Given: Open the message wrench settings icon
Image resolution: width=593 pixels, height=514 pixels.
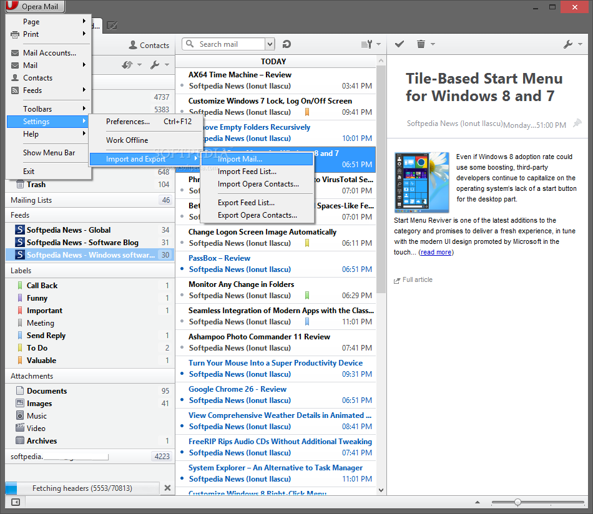Looking at the screenshot, I should click(x=567, y=44).
